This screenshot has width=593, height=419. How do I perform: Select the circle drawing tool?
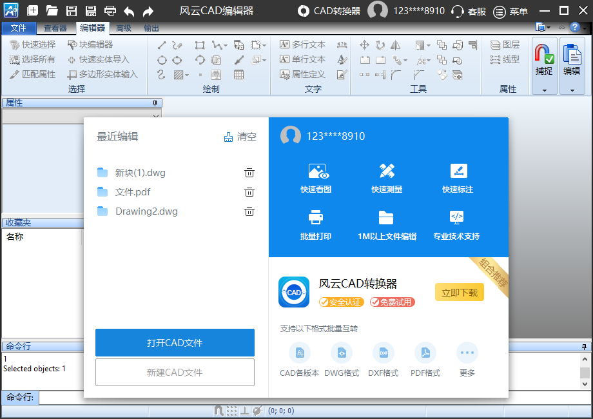[162, 60]
